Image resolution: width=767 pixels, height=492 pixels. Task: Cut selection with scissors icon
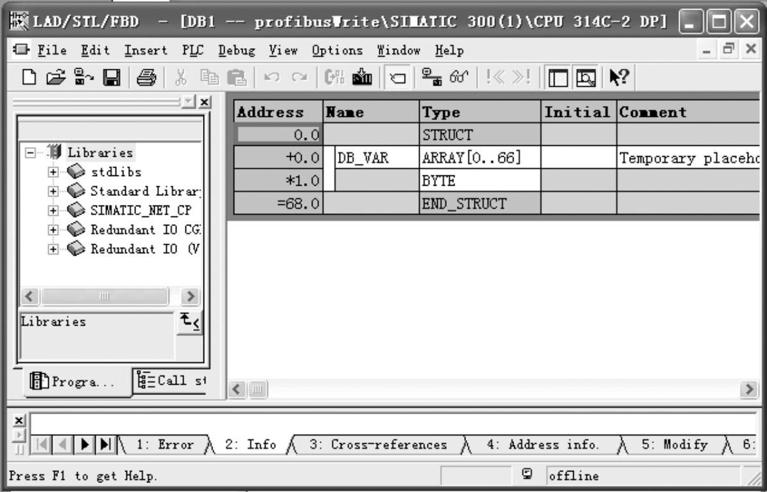181,77
